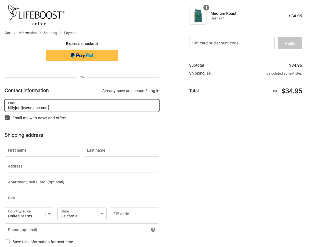Select the Payment breadcrumb step
The image size is (309, 247).
(x=71, y=33)
